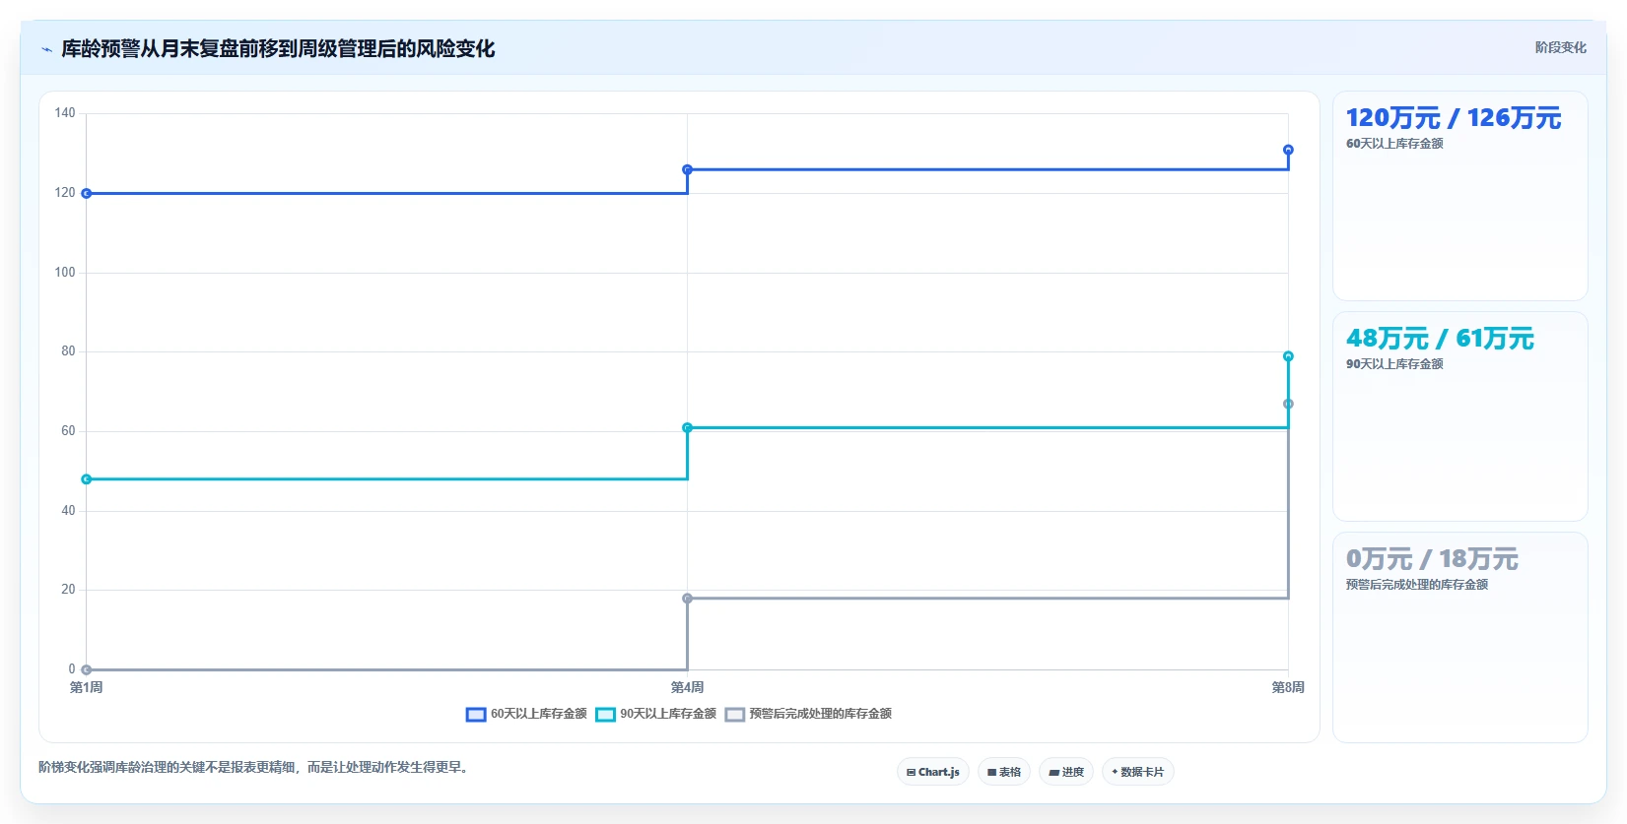Click the 100 y-axis value
Screen dimensions: 1627x824
65,273
